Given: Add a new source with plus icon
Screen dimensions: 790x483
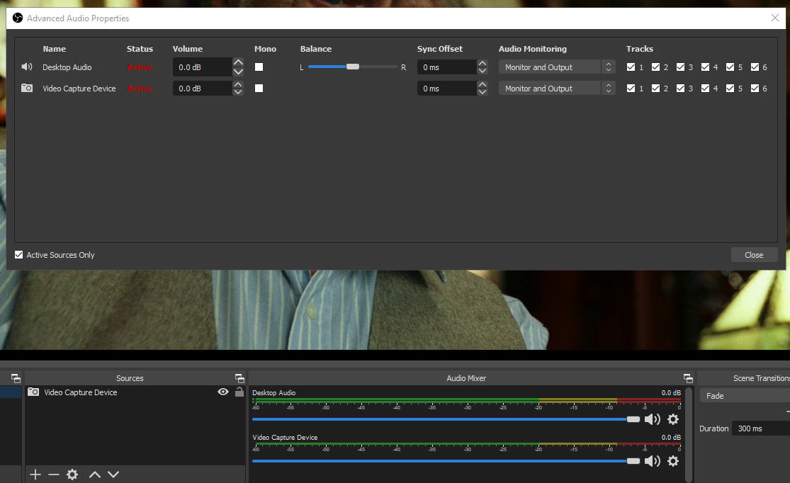Looking at the screenshot, I should pyautogui.click(x=35, y=475).
